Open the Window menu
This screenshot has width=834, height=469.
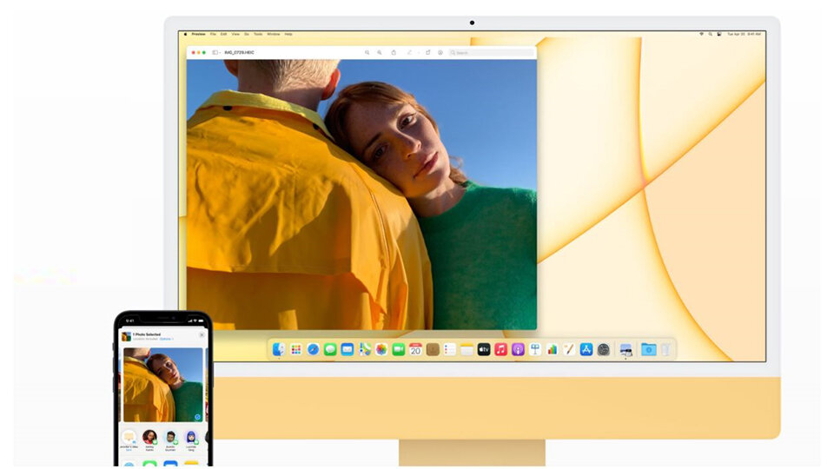(x=274, y=34)
